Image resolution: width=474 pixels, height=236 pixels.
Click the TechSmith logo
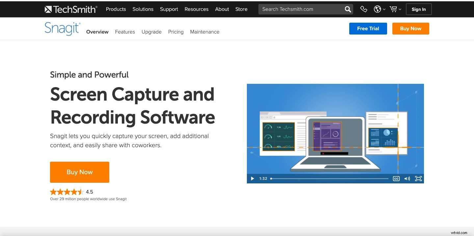click(71, 9)
